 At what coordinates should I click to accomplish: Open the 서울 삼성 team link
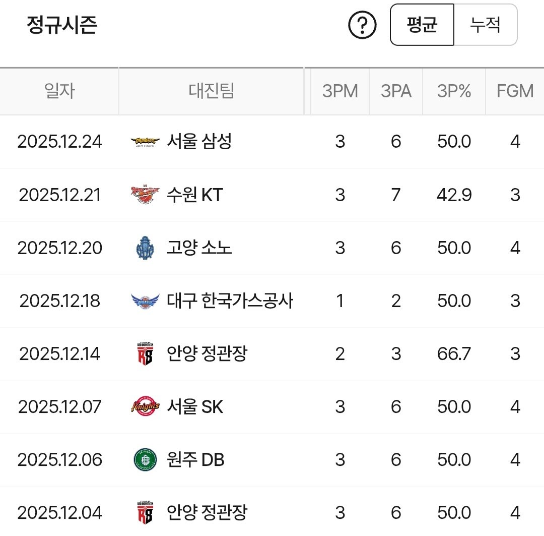pyautogui.click(x=199, y=142)
